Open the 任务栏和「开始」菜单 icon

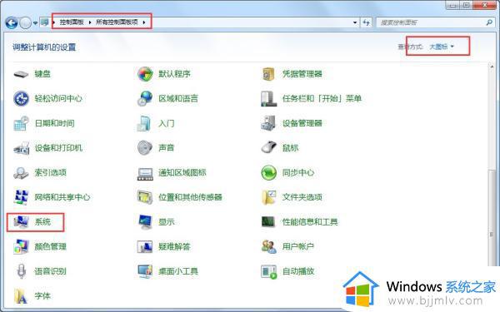pyautogui.click(x=268, y=99)
